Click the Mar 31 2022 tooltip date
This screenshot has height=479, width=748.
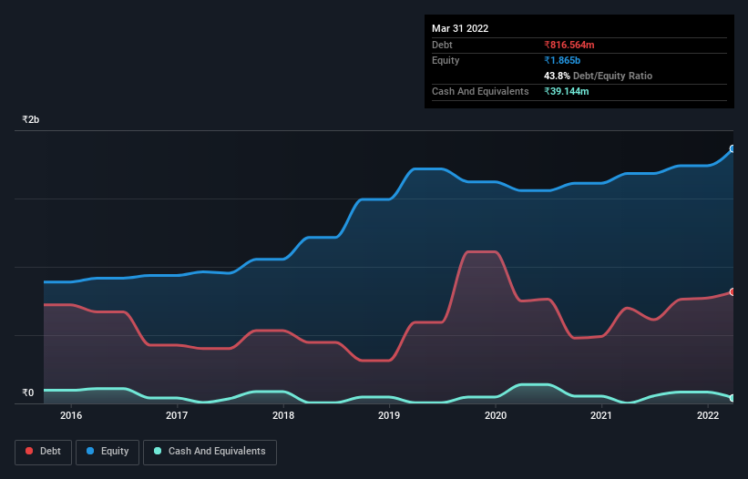460,28
